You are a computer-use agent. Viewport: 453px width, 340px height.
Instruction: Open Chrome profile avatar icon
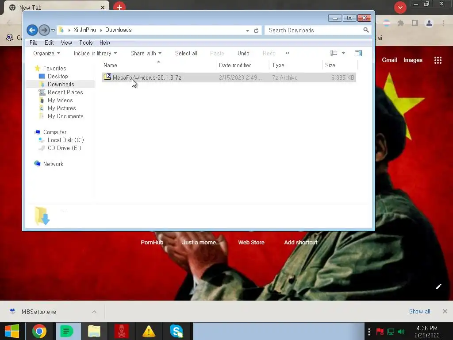pos(429,23)
